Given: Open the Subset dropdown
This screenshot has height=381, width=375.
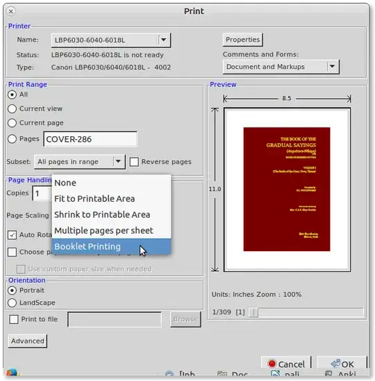Looking at the screenshot, I should tap(80, 161).
